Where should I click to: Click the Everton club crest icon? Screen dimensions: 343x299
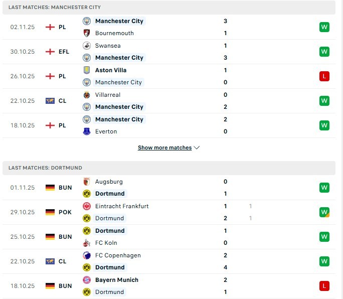(86, 131)
